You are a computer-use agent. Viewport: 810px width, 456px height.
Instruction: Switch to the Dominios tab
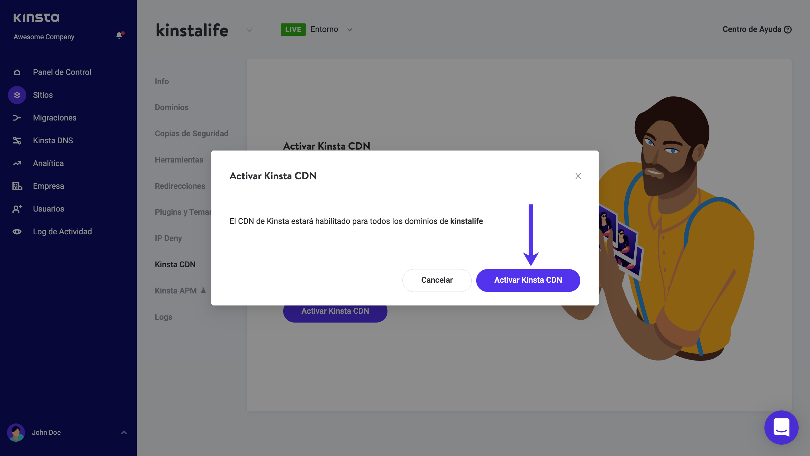tap(171, 107)
